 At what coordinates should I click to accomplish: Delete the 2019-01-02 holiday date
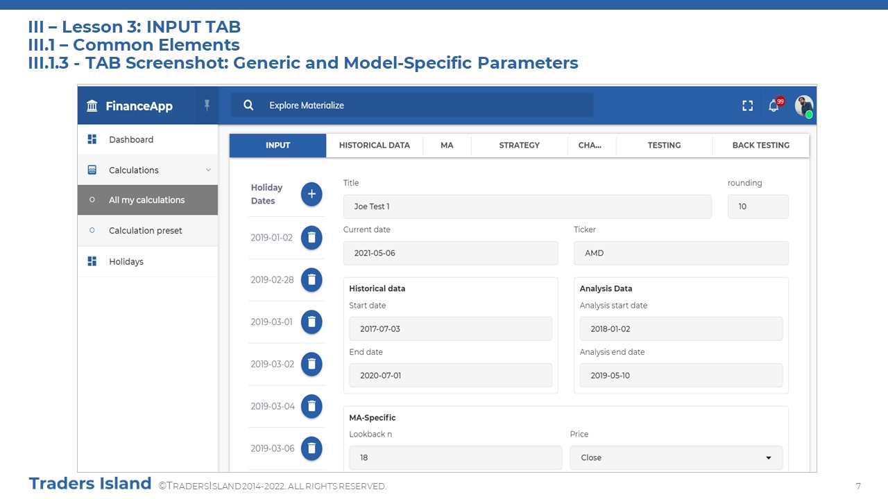pyautogui.click(x=311, y=238)
